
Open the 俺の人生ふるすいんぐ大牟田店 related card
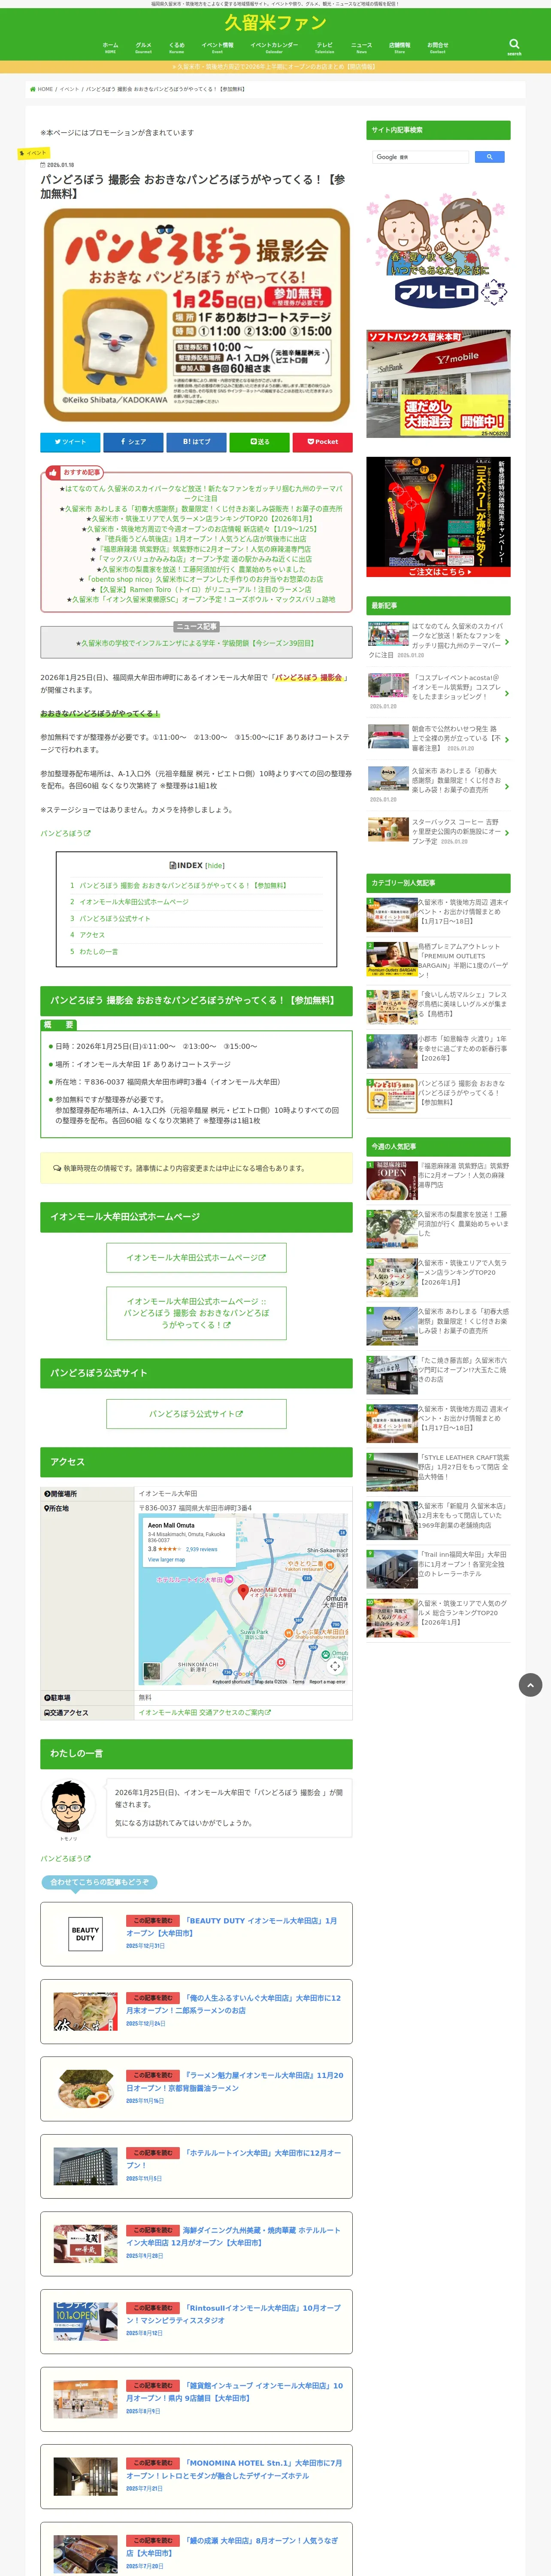coord(196,2011)
